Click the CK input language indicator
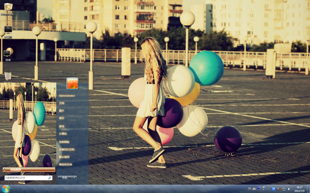The height and width of the screenshot is (193, 310). [250, 188]
